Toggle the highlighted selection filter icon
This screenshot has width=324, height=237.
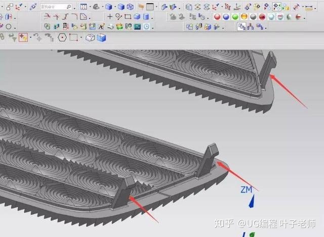pyautogui.click(x=23, y=37)
